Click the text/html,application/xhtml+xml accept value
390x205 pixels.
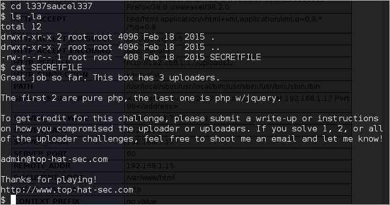pyautogui.click(x=224, y=23)
